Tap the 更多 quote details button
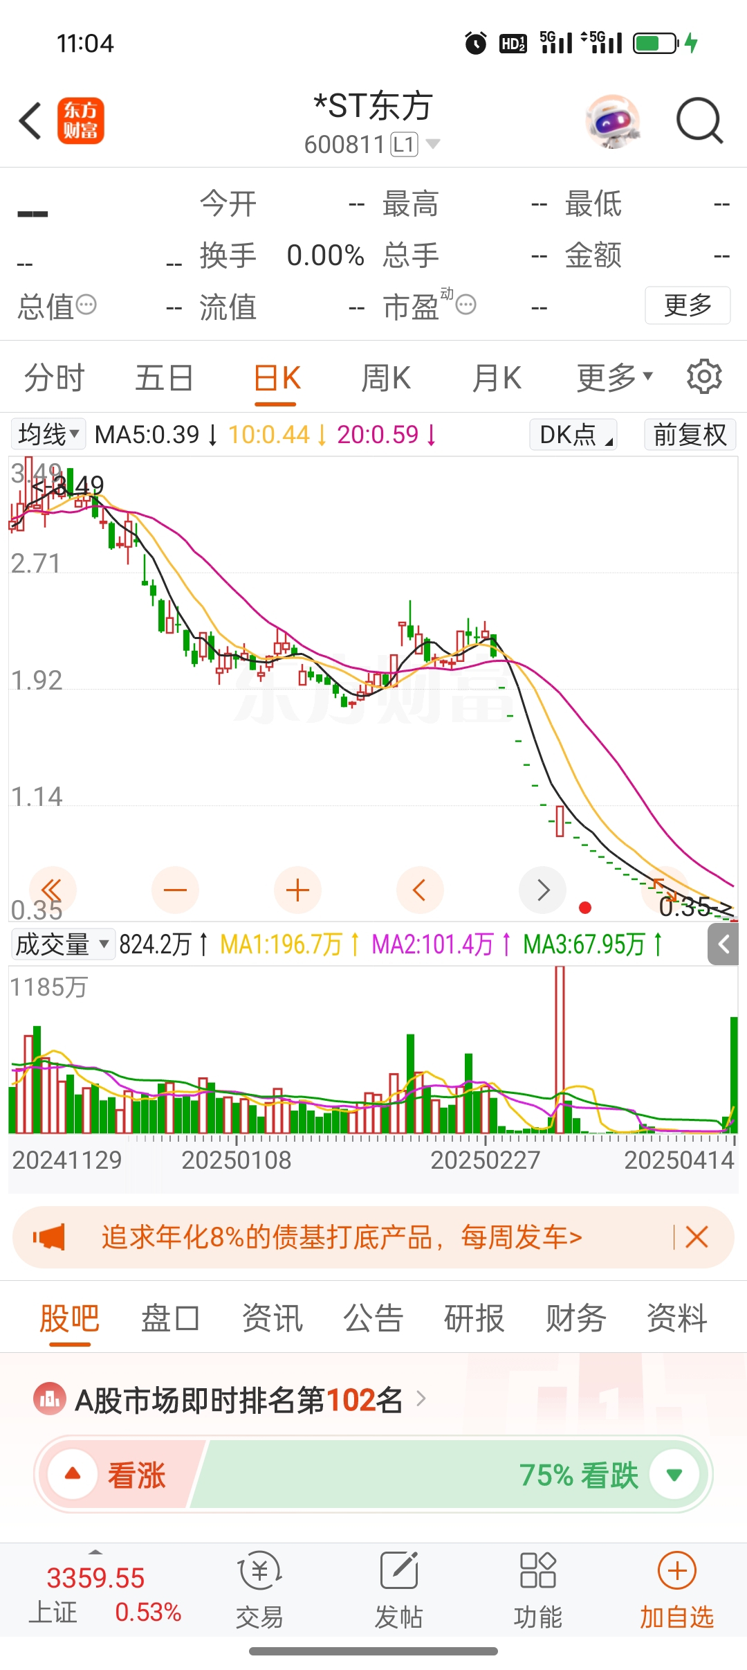This screenshot has height=1670, width=747. coord(688,305)
